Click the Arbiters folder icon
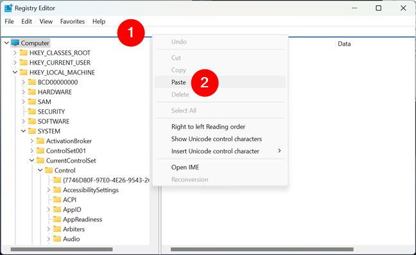 tap(57, 229)
